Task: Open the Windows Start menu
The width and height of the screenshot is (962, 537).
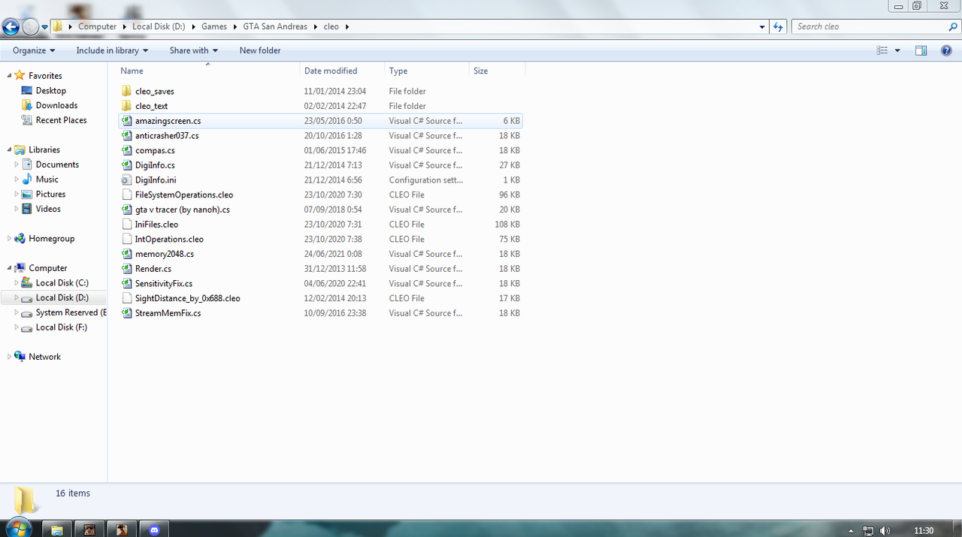Action: [x=18, y=528]
